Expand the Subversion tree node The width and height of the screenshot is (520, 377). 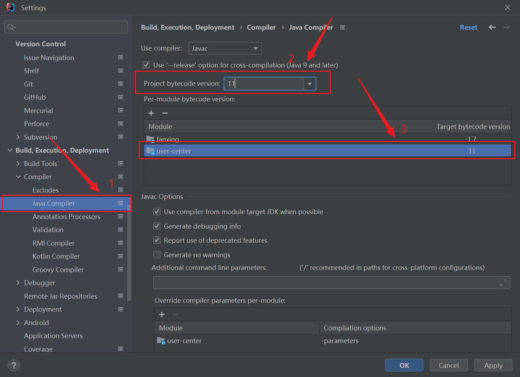pos(18,137)
